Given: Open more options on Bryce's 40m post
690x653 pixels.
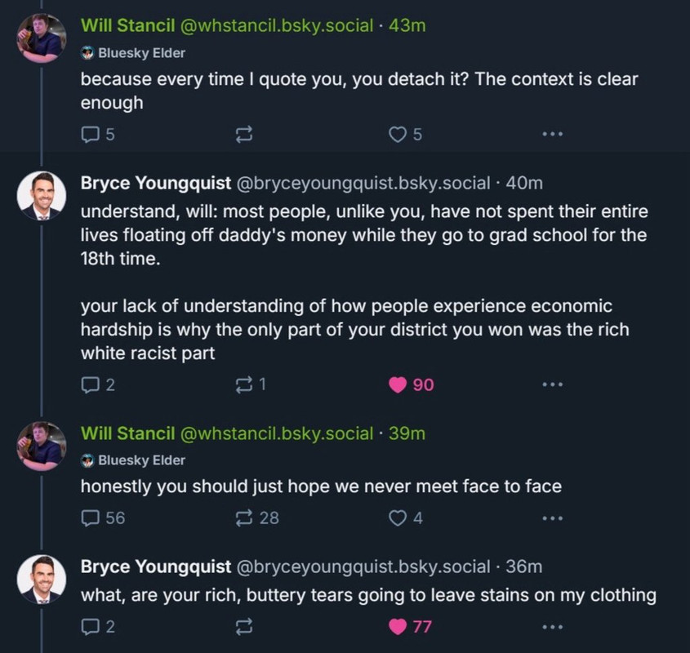Looking at the screenshot, I should [552, 384].
